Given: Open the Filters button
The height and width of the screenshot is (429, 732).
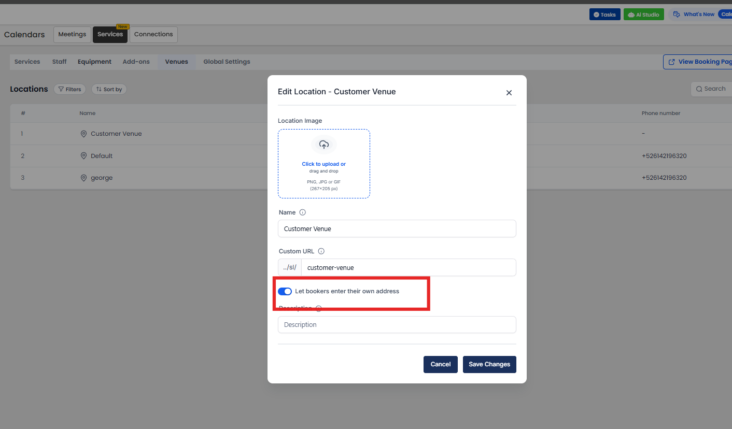Looking at the screenshot, I should coord(69,89).
